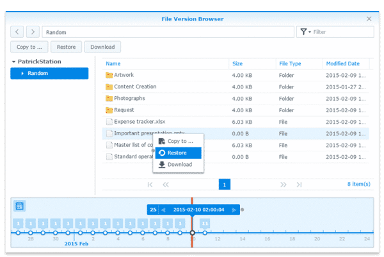Expand the Random folder in sidebar
Viewport: 384px width, 257px height.
(22, 73)
